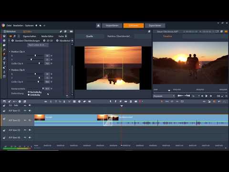Mute the A/V Spur (3) track

pos(30,130)
